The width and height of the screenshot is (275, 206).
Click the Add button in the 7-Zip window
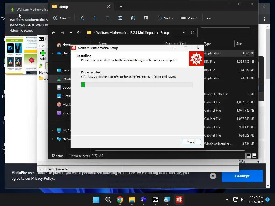click(43, 55)
